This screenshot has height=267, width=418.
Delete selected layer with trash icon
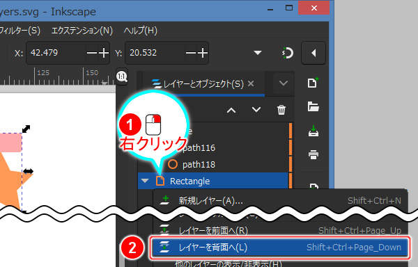pos(281,110)
